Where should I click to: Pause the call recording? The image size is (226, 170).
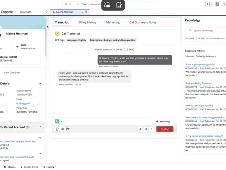[x=151, y=129]
